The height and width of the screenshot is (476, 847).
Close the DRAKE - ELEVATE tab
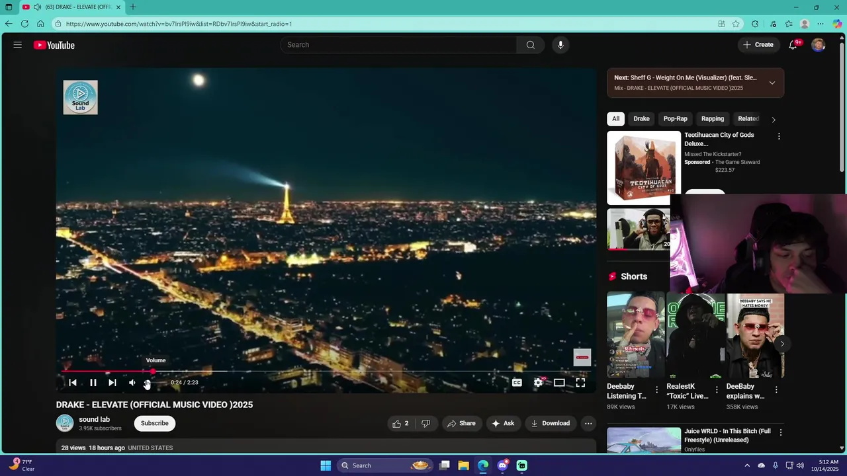pyautogui.click(x=119, y=7)
